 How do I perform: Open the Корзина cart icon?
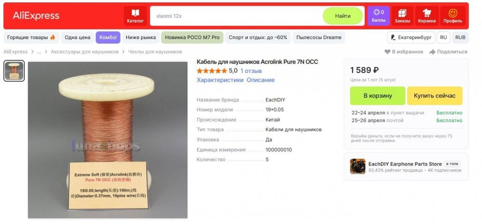pos(427,15)
